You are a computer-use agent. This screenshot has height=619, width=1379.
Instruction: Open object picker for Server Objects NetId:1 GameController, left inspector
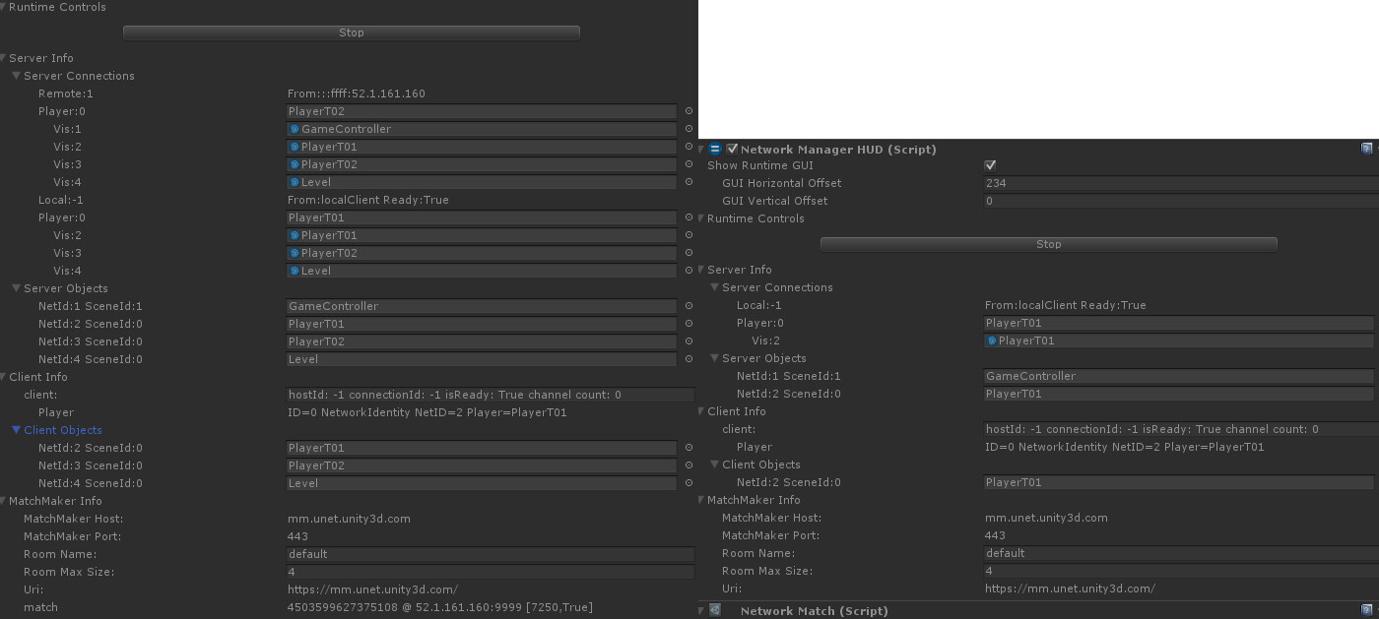(x=689, y=306)
